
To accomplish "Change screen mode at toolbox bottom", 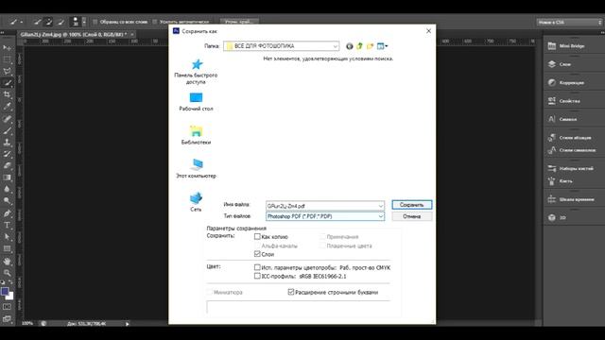I will click(7, 319).
